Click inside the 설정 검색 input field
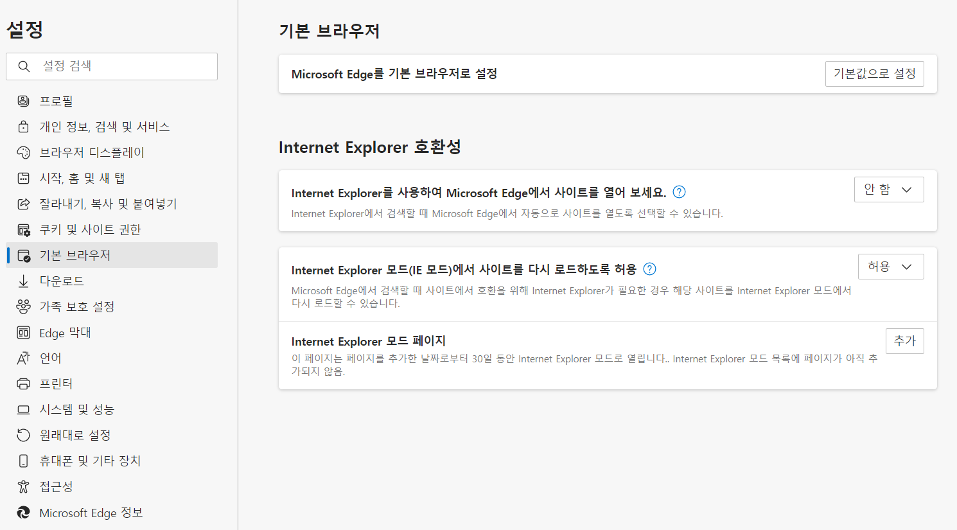 click(116, 66)
